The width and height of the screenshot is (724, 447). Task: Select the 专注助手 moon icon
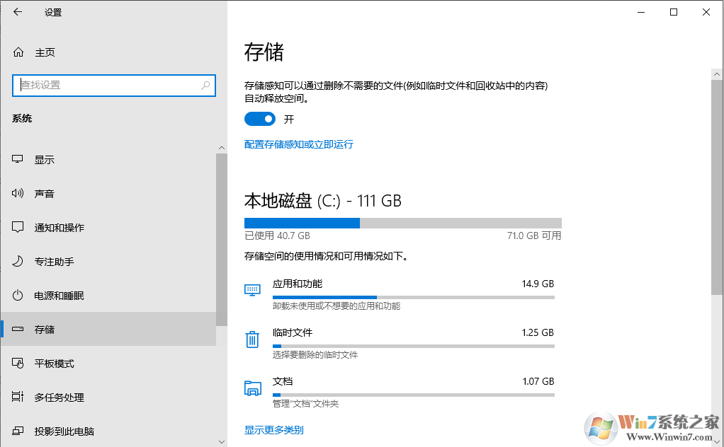(17, 261)
